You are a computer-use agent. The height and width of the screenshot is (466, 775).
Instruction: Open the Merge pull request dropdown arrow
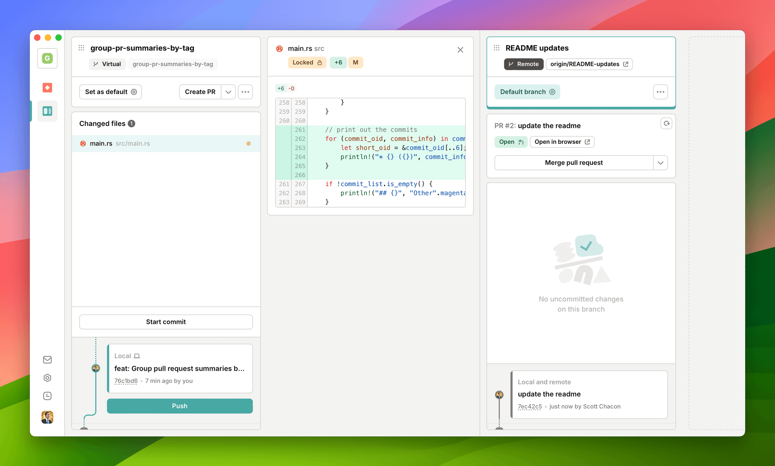point(660,162)
